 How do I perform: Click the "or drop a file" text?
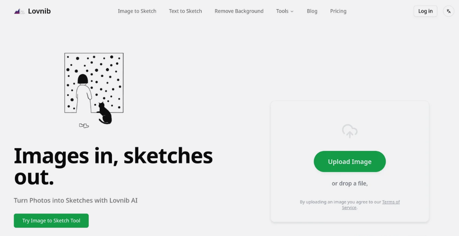pyautogui.click(x=349, y=183)
